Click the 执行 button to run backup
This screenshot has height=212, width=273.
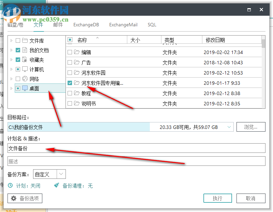pyautogui.click(x=217, y=198)
